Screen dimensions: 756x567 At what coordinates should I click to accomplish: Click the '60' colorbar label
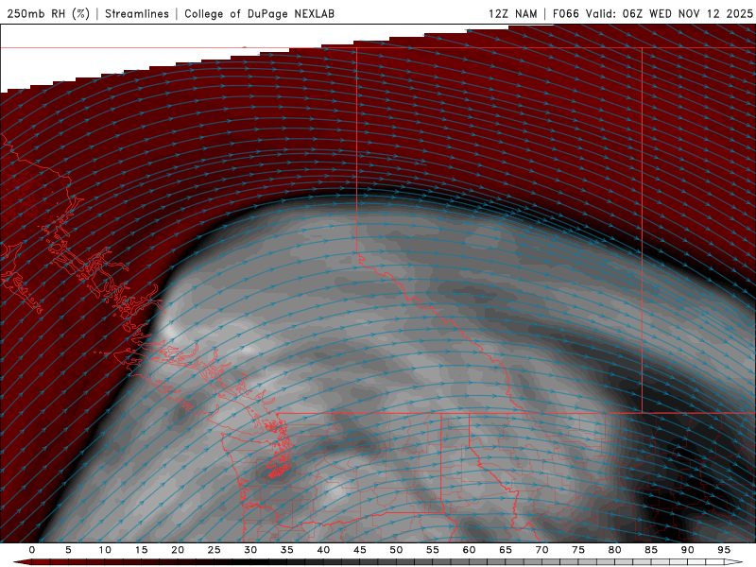click(469, 550)
